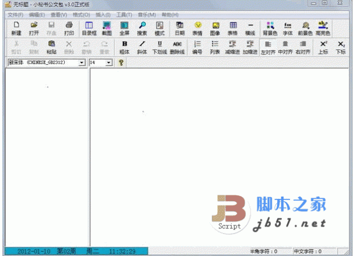Click the 周二 weekday in status bar

[x=92, y=251]
